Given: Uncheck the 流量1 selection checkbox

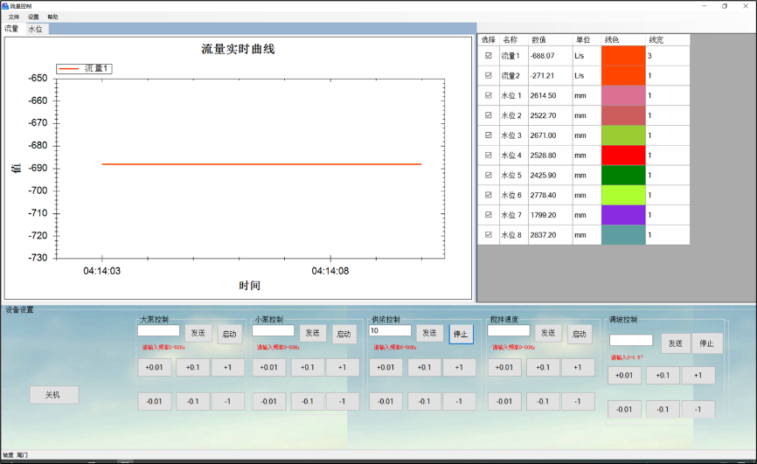Looking at the screenshot, I should coord(489,56).
